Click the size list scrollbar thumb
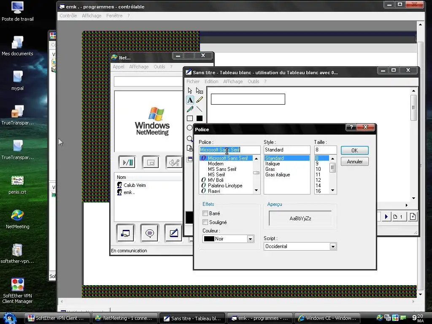This screenshot has width=432, height=324. (x=332, y=168)
